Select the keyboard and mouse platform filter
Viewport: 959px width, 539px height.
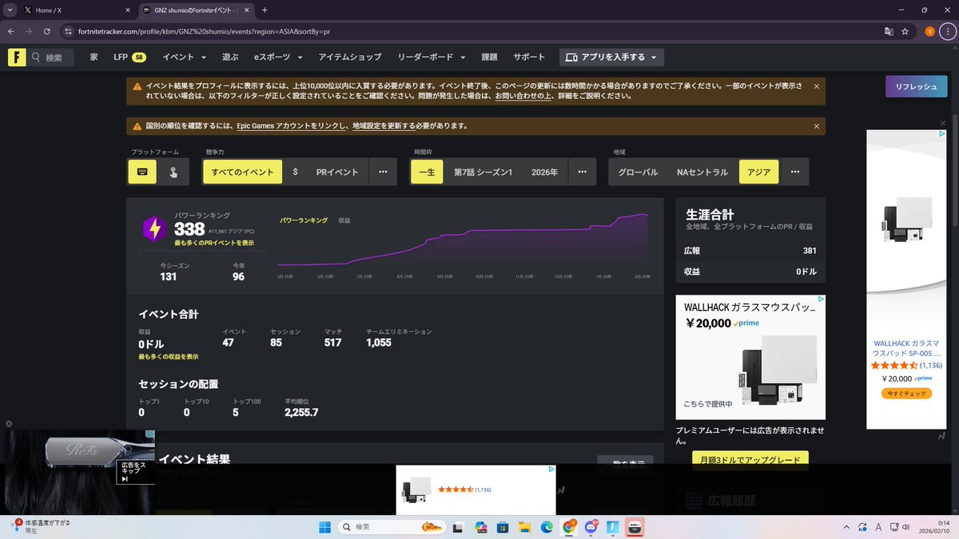pyautogui.click(x=142, y=172)
